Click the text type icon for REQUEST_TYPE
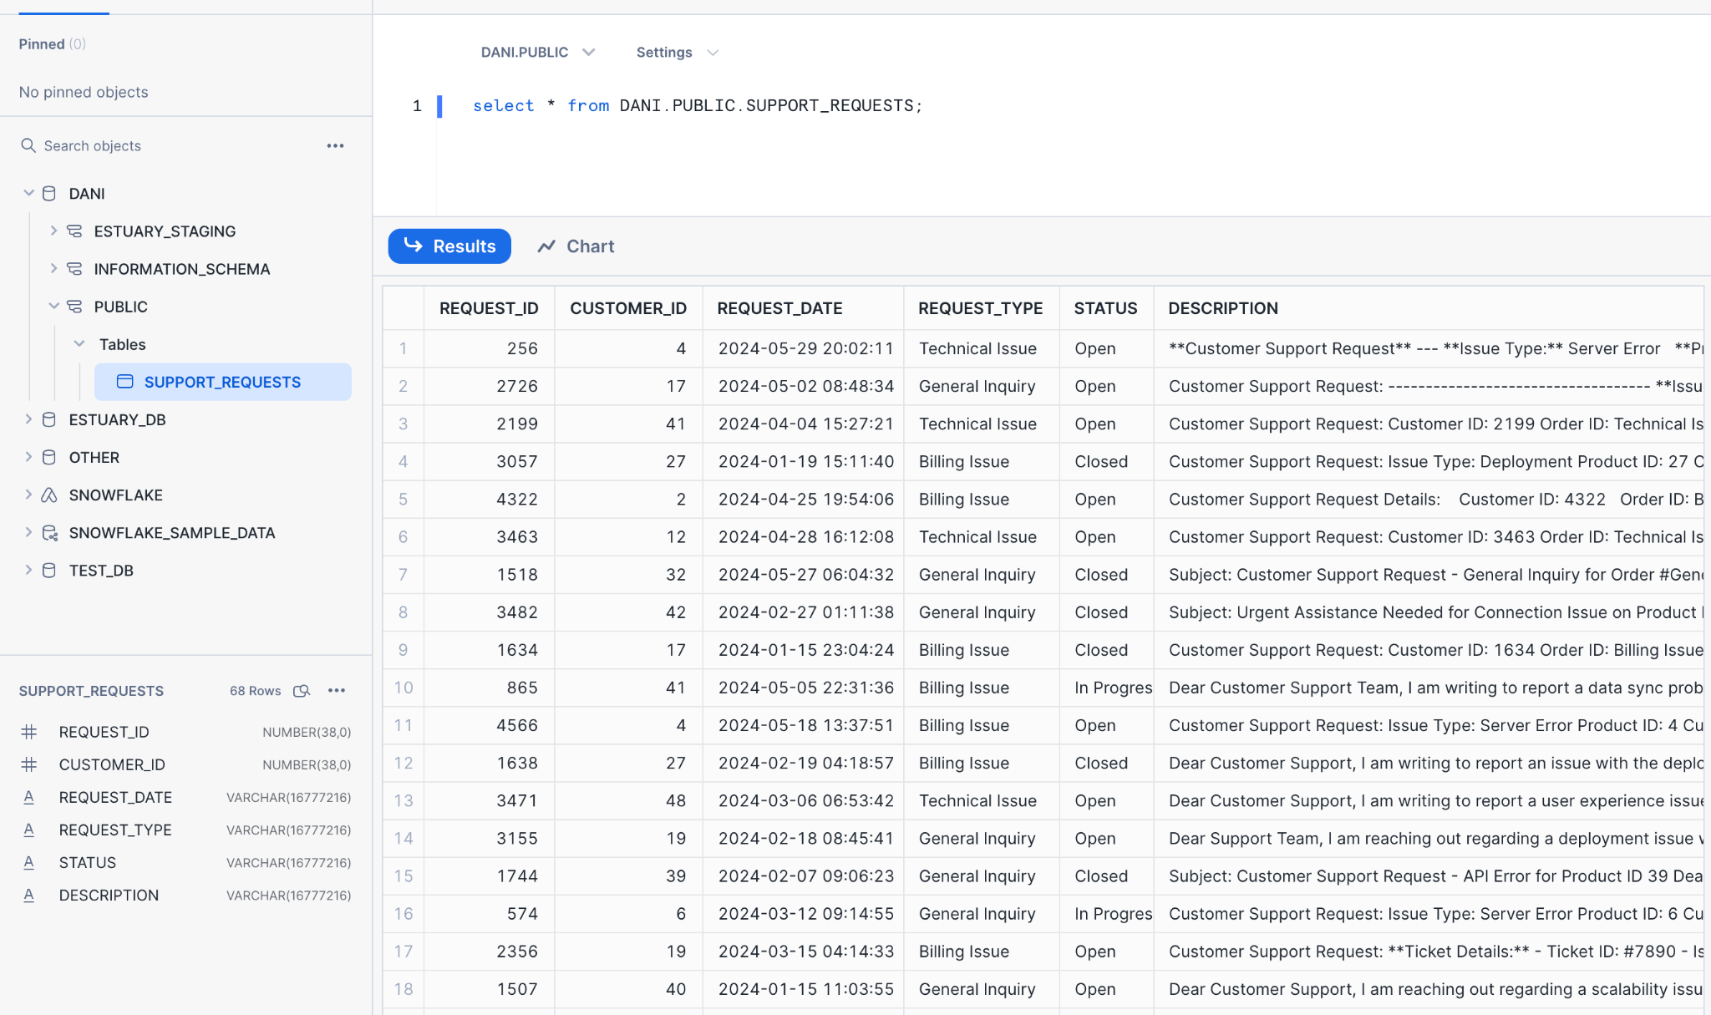 tap(28, 830)
